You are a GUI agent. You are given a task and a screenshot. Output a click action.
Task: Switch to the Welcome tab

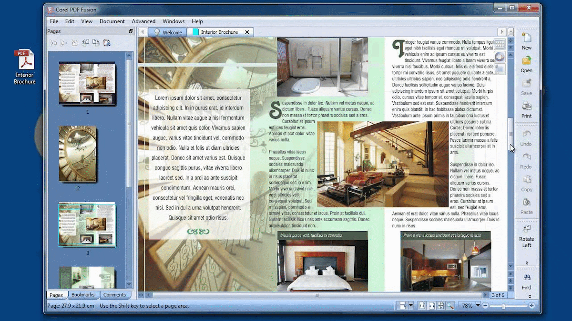pyautogui.click(x=167, y=32)
